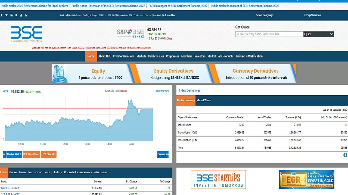The width and height of the screenshot is (348, 195).
Task: Open Public Issues menu in main navigation
Action: 156,56
